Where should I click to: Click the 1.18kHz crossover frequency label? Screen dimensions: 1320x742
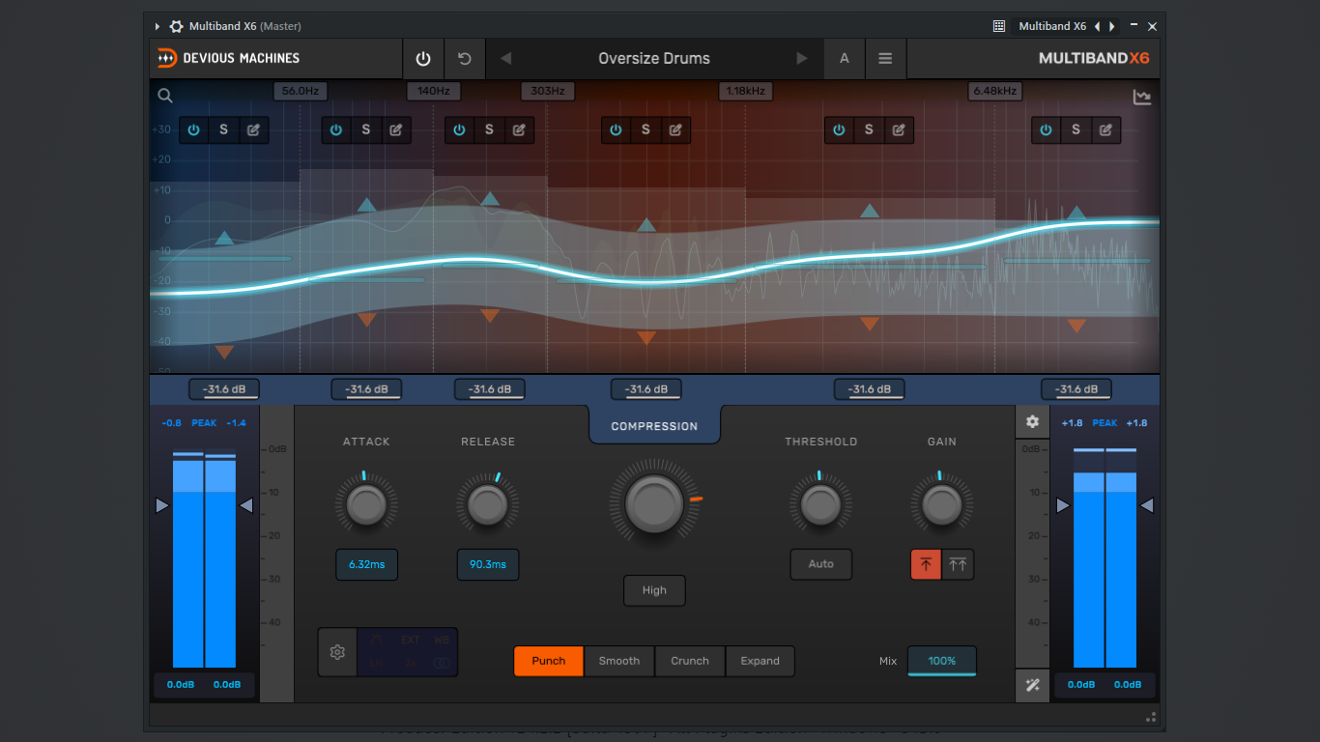[746, 91]
